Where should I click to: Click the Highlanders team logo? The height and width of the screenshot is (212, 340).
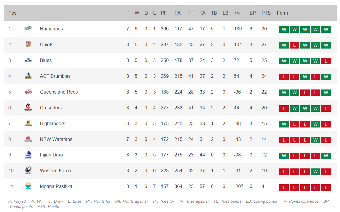(28, 123)
